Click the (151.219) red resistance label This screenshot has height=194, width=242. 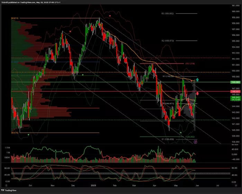click(189, 64)
